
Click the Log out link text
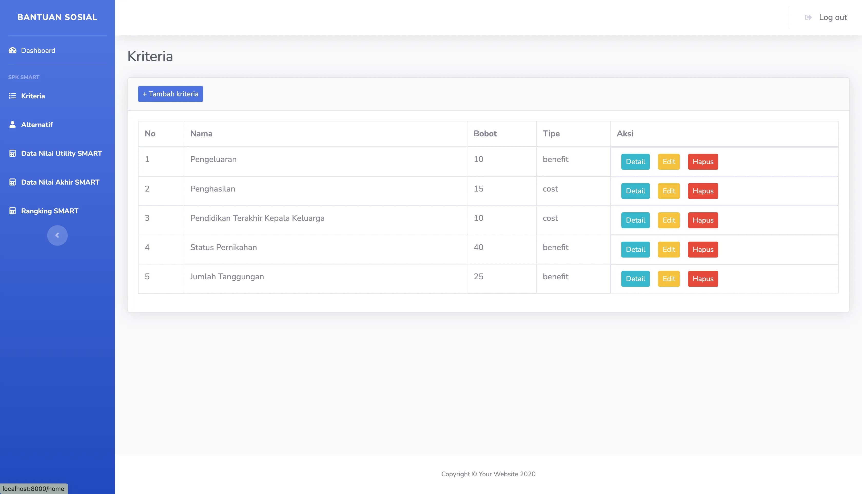[x=833, y=17]
